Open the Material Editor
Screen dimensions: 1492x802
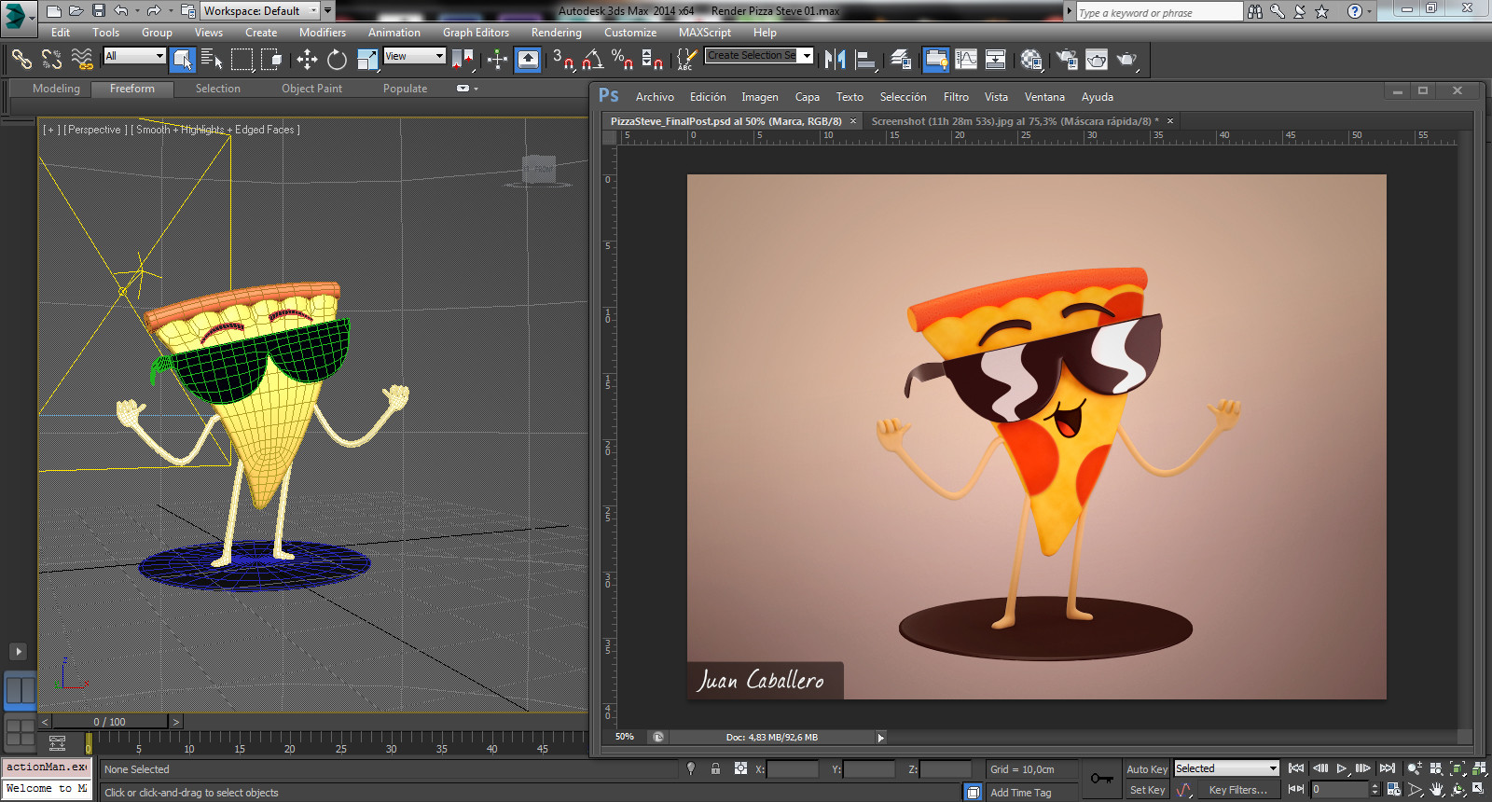[1031, 60]
